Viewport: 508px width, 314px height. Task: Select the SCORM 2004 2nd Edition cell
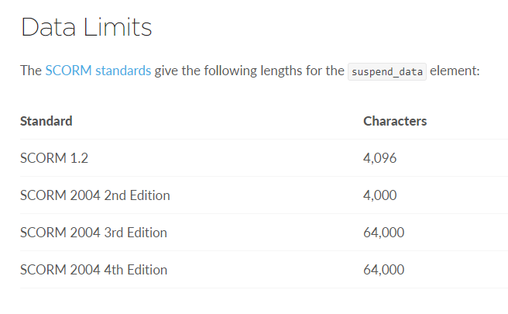[95, 195]
